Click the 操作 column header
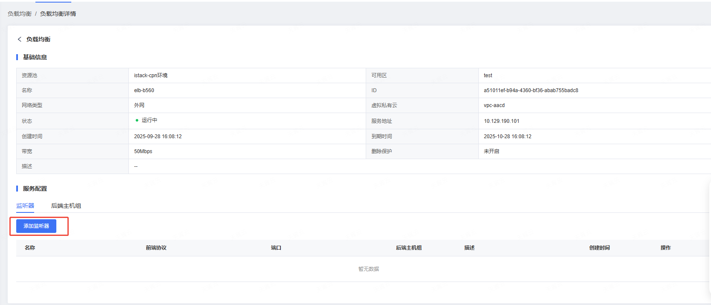 (665, 248)
